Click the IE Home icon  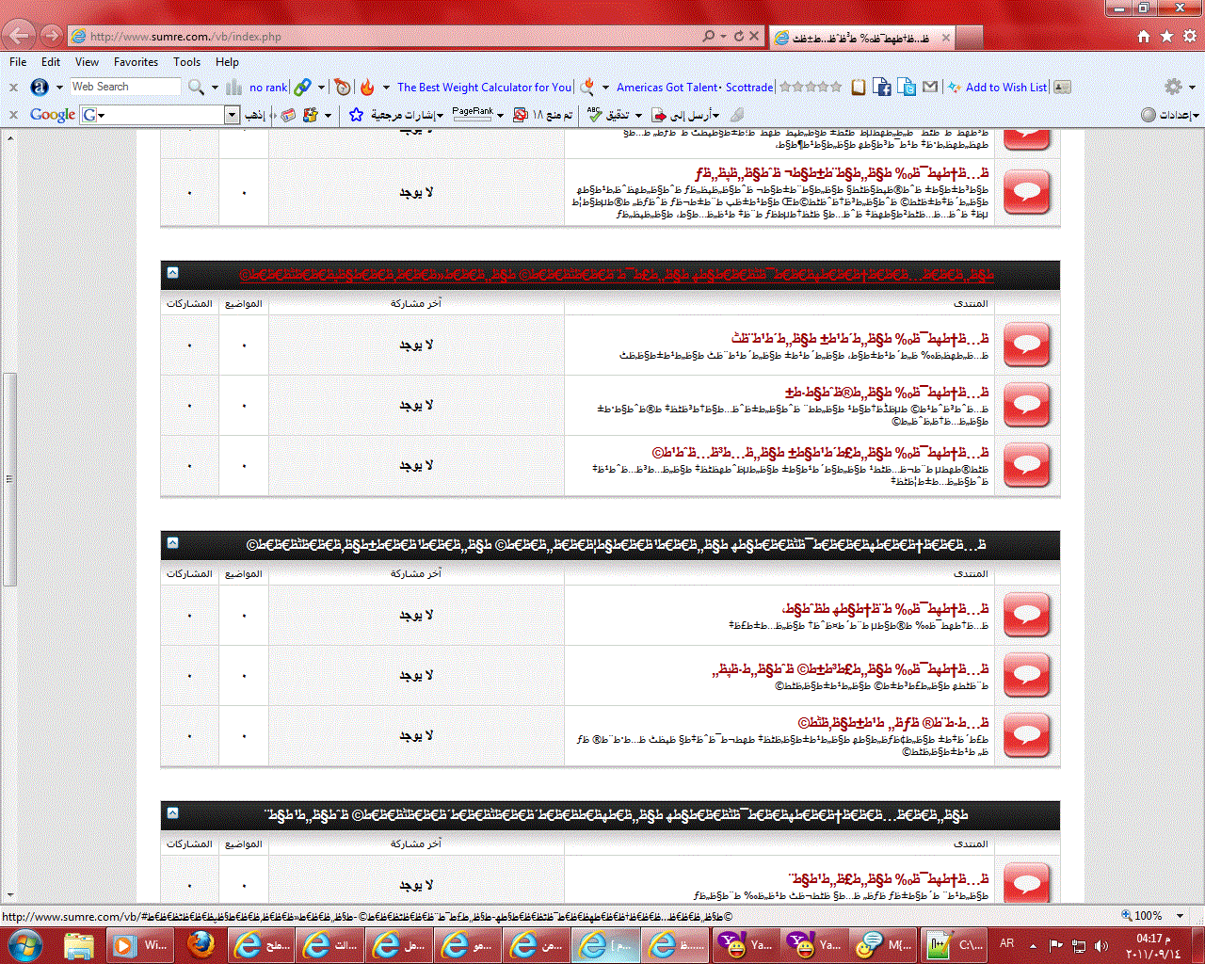(x=1144, y=37)
